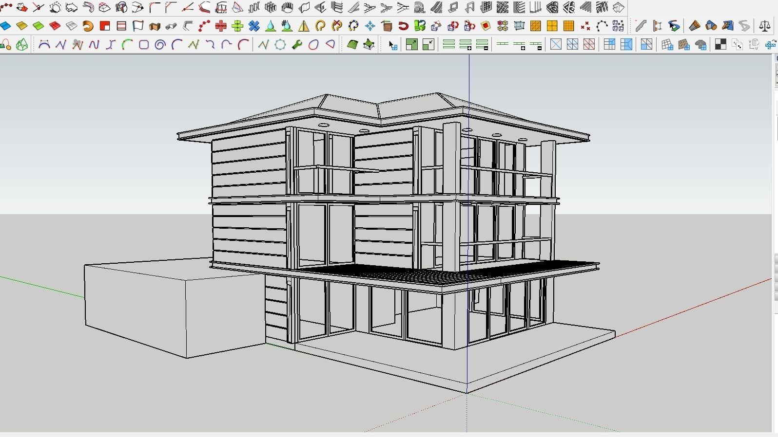
Task: Click the railing posts tool icon
Action: click(x=254, y=7)
